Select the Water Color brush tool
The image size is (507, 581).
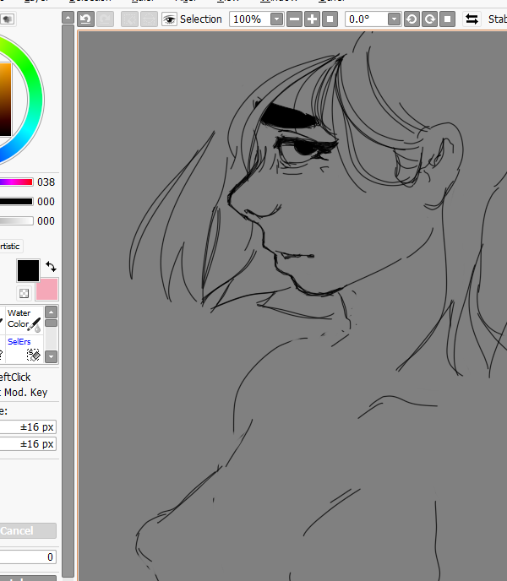(x=25, y=321)
